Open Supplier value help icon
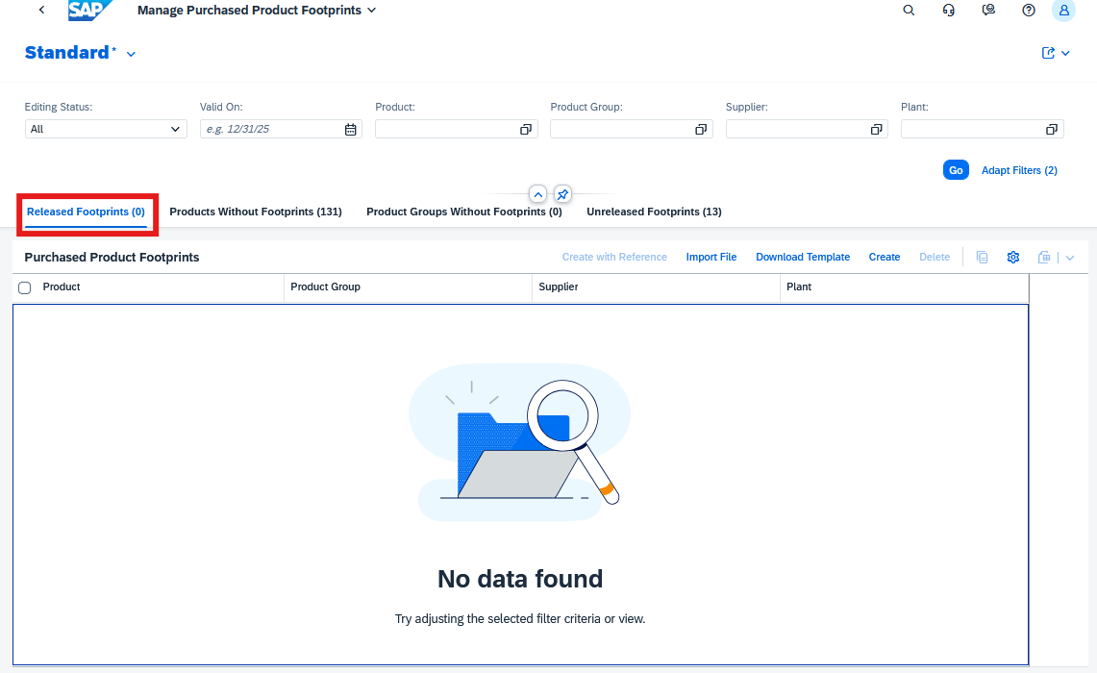This screenshot has width=1097, height=673. click(x=876, y=130)
